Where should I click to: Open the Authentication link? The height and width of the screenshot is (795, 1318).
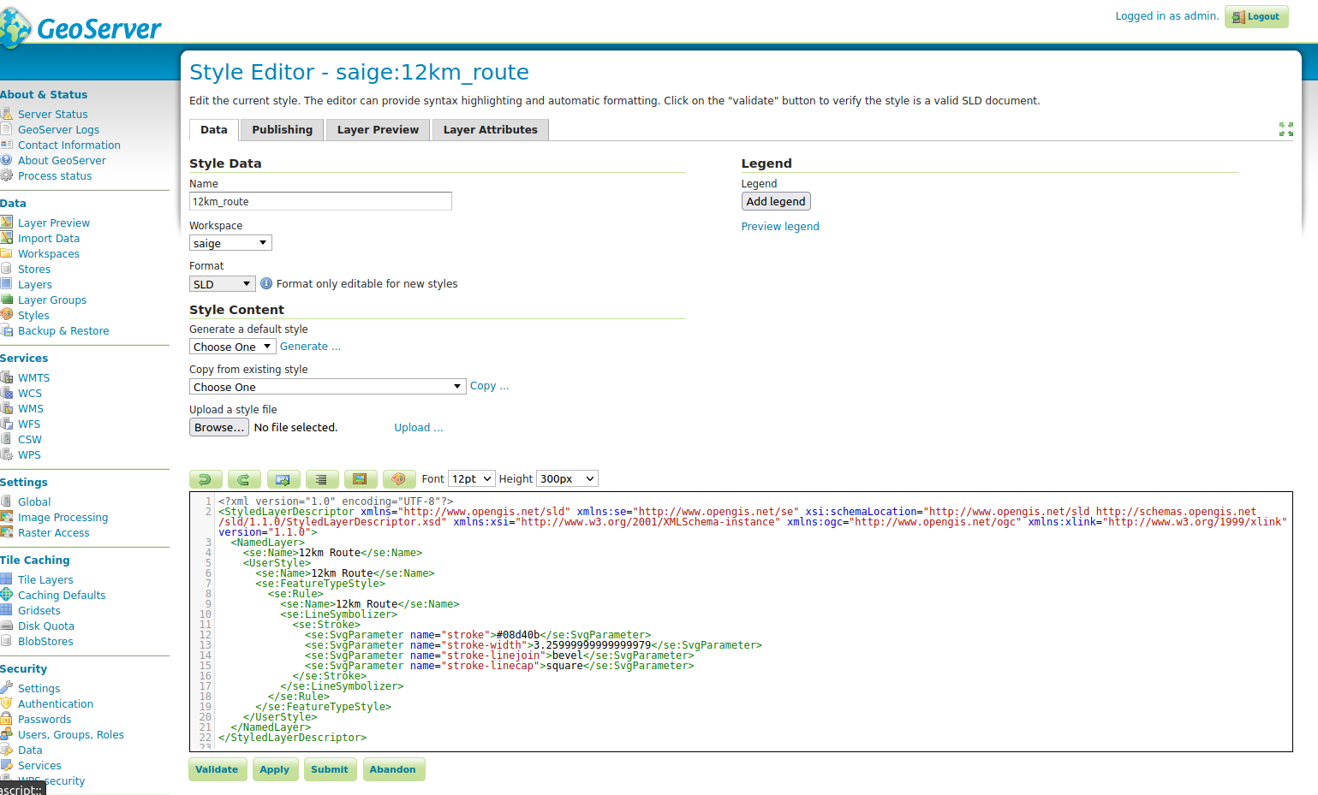(56, 703)
